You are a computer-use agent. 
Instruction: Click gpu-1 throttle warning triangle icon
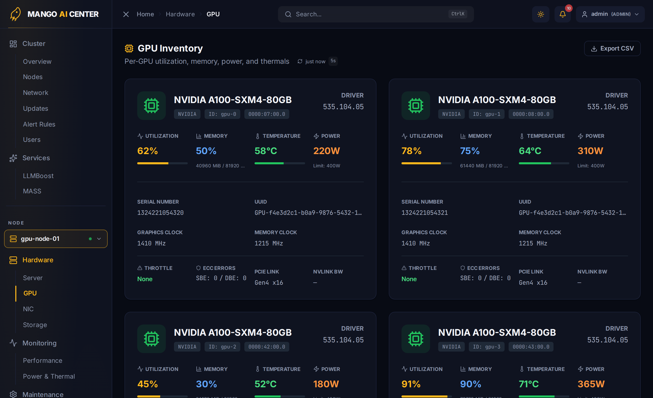[404, 268]
